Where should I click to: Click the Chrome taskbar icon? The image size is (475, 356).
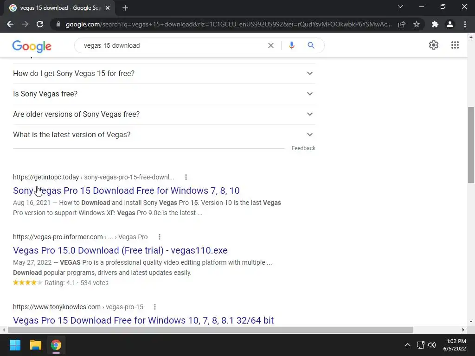point(56,345)
